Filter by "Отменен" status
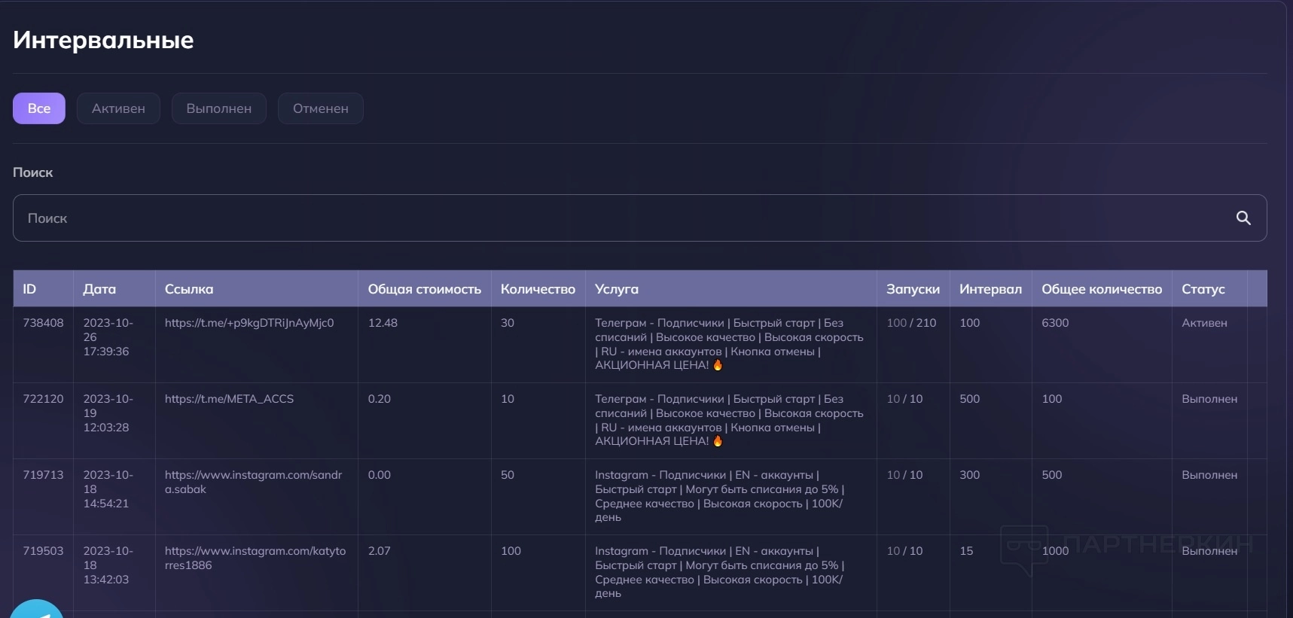This screenshot has width=1293, height=618. point(320,108)
